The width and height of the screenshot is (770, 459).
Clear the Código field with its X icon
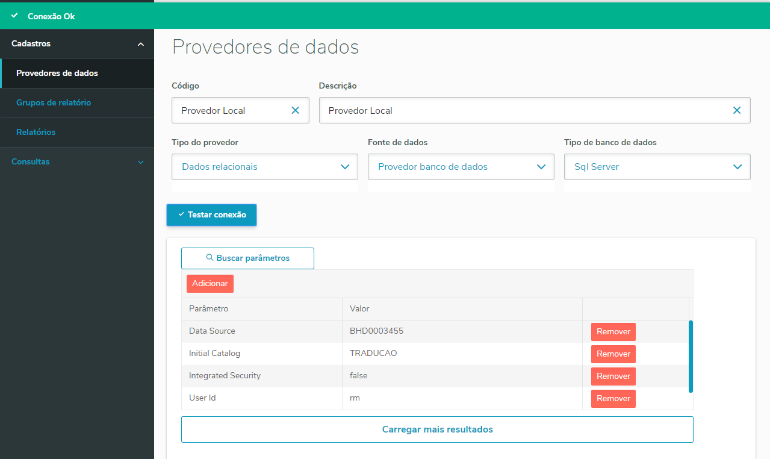point(295,110)
